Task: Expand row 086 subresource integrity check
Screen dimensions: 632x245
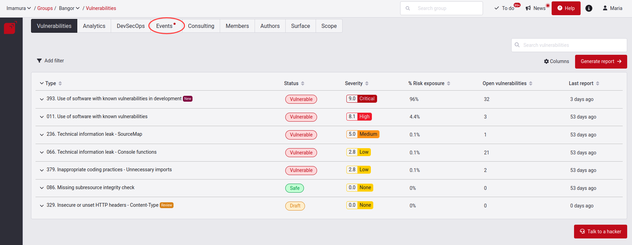Action: (42, 188)
